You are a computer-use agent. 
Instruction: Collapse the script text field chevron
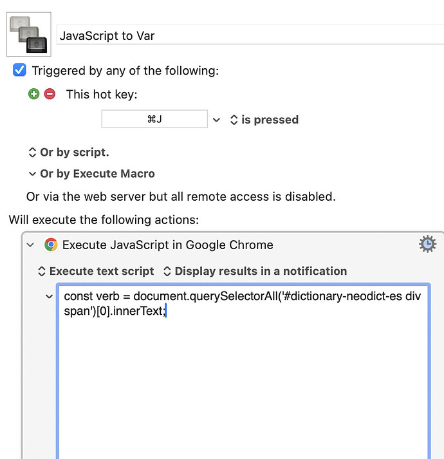(x=49, y=297)
